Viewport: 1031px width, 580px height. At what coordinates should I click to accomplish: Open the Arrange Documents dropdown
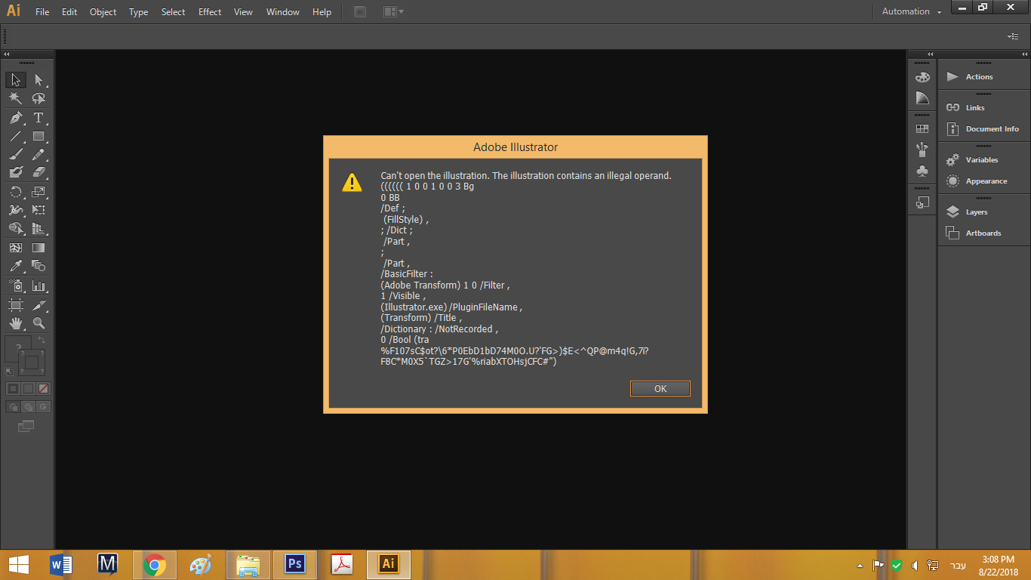[x=392, y=11]
